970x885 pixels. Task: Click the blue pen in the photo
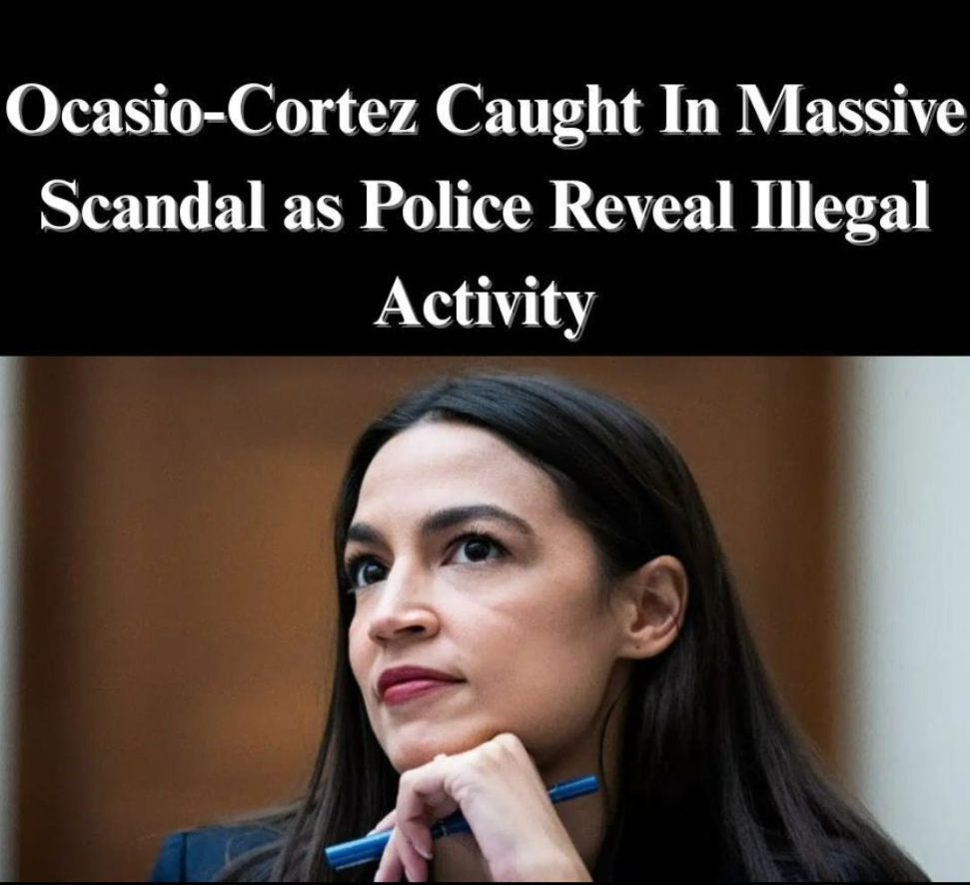click(462, 822)
